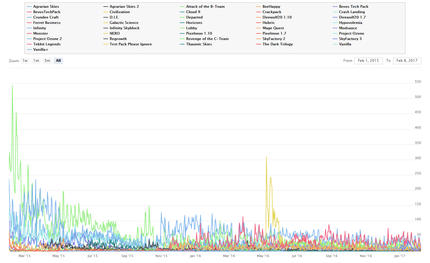430x263 pixels.
Task: Hide the Civilization series
Action: [116, 12]
